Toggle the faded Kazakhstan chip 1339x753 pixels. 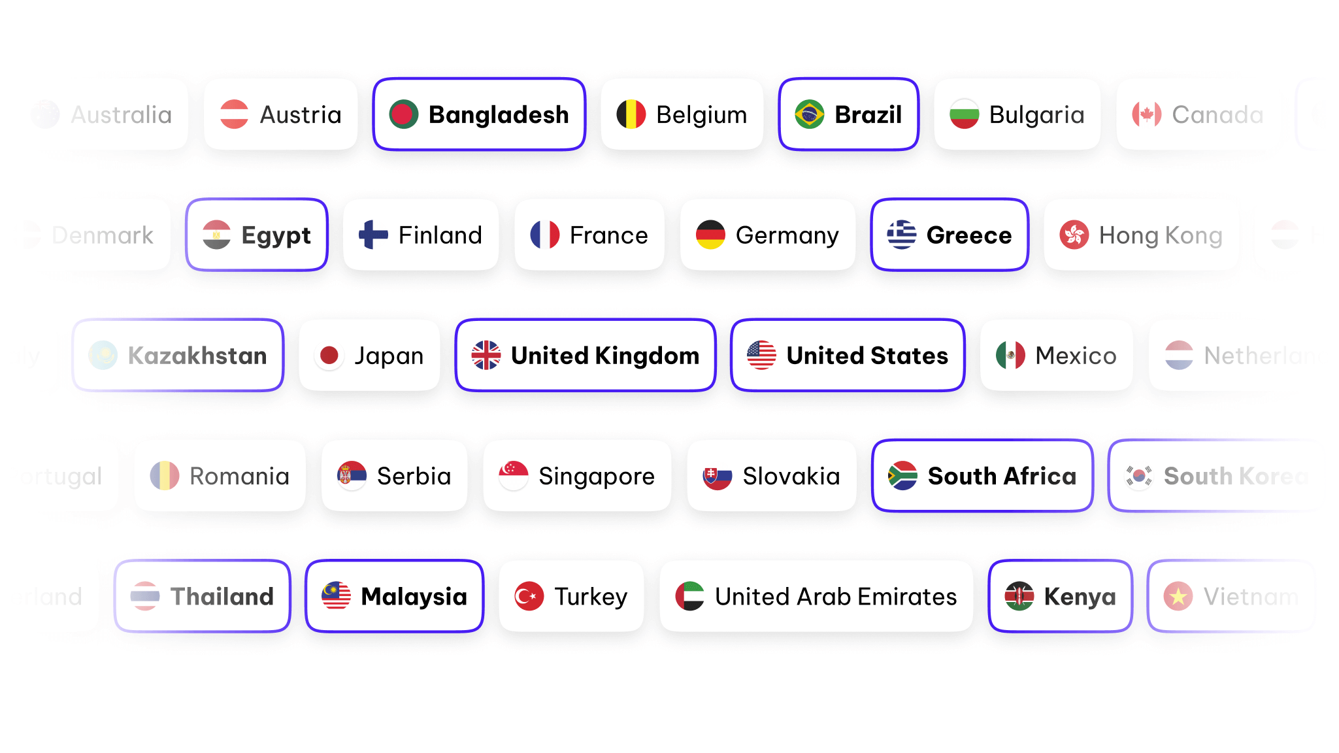[178, 356]
